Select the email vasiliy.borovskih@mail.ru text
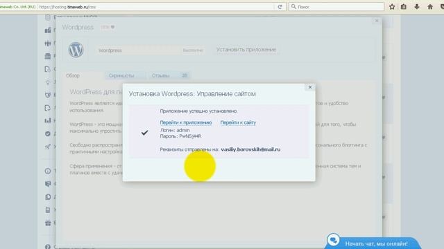This screenshot has width=444, height=249. pyautogui.click(x=250, y=149)
